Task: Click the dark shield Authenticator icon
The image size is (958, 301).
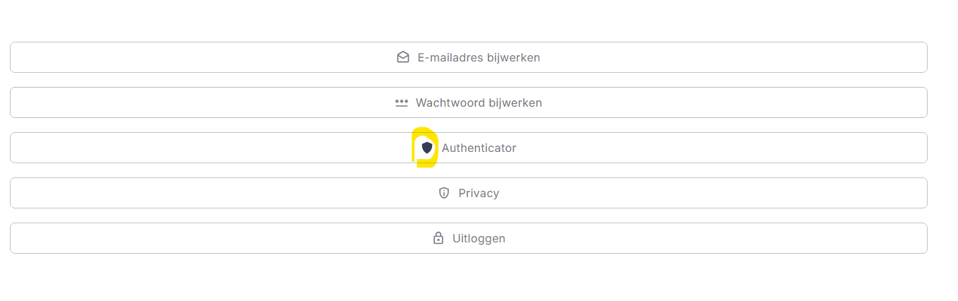Action: [427, 148]
